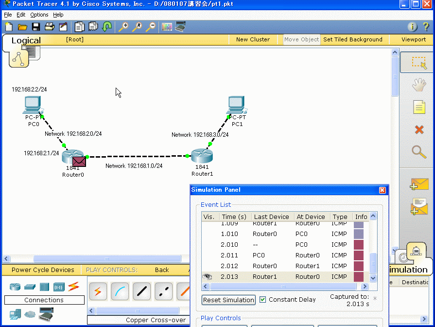Screen dimensions: 435x327
Task: Click the PDU envelope on Router0
Action: (79, 162)
